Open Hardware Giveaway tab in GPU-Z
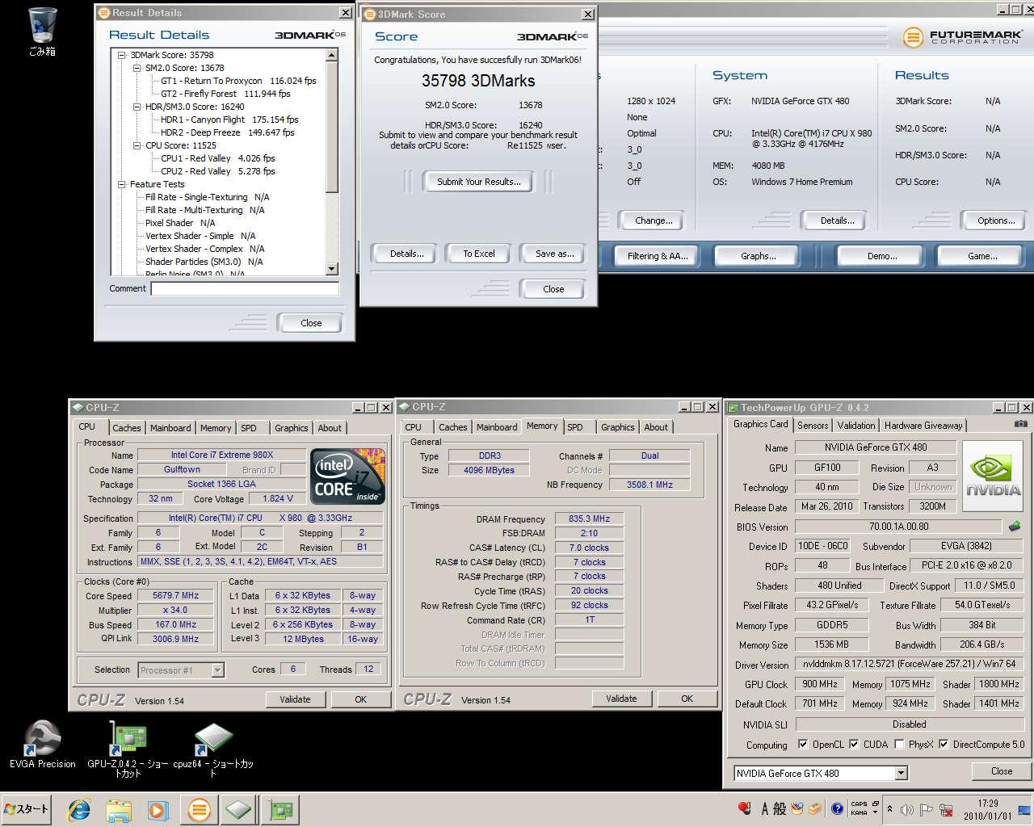The width and height of the screenshot is (1034, 827). click(923, 426)
